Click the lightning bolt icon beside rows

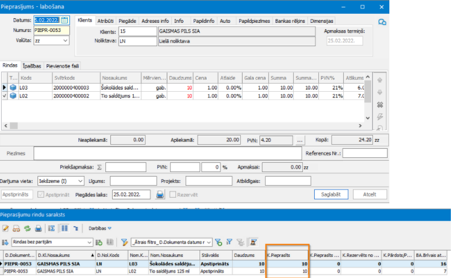pyautogui.click(x=380, y=117)
